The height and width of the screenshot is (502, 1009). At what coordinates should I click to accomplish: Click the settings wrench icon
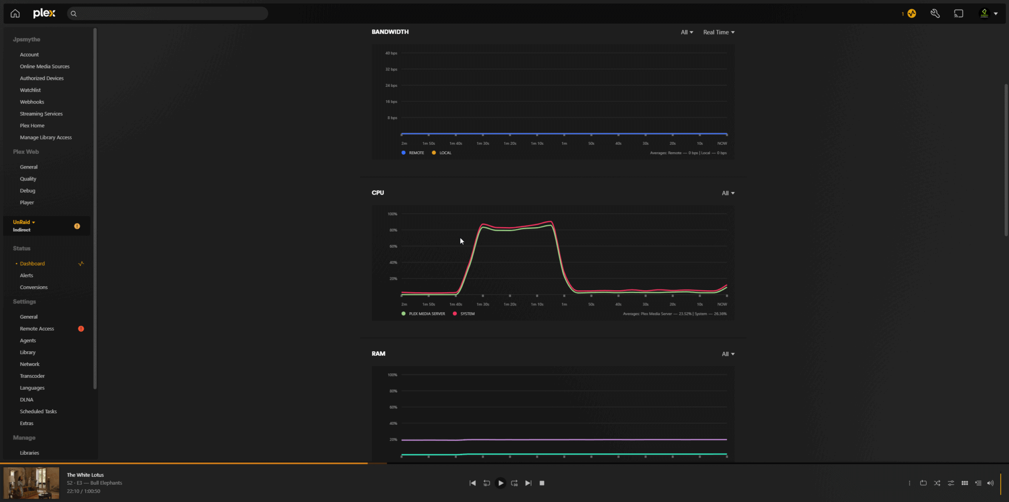pos(935,13)
